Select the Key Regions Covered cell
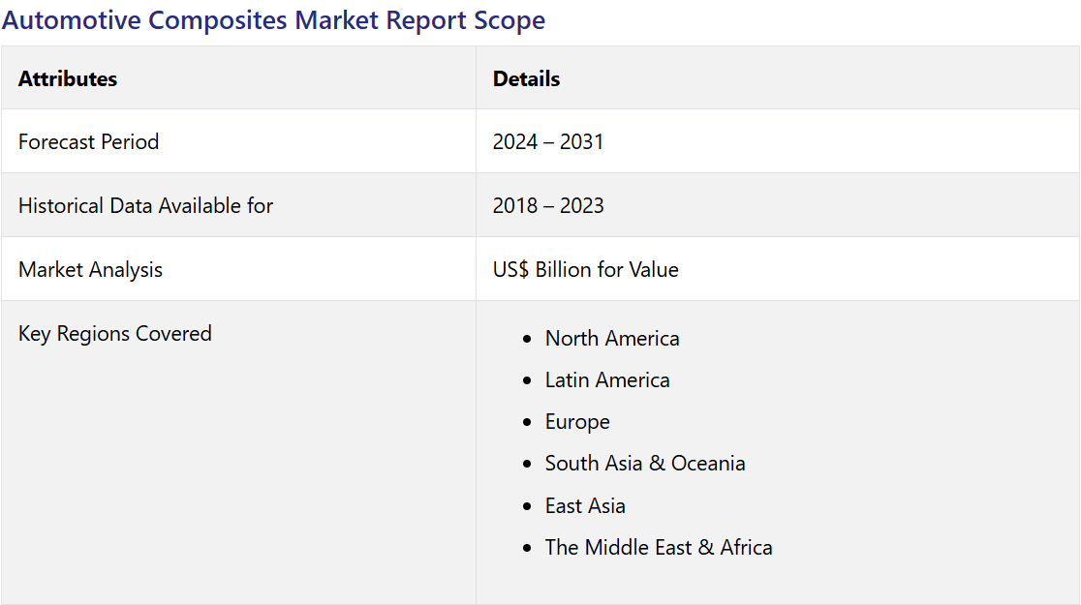This screenshot has width=1081, height=605. (114, 334)
